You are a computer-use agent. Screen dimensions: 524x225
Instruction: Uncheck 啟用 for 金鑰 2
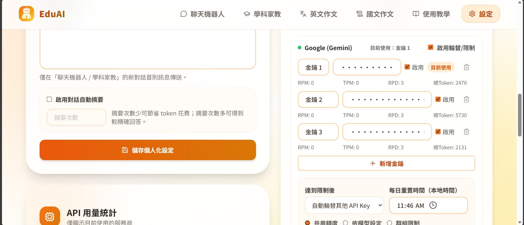point(438,99)
